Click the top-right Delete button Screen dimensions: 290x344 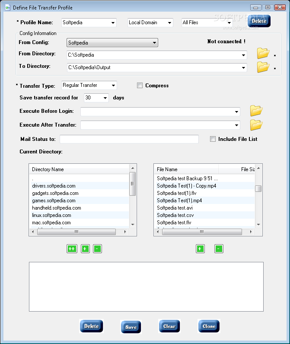tap(259, 21)
